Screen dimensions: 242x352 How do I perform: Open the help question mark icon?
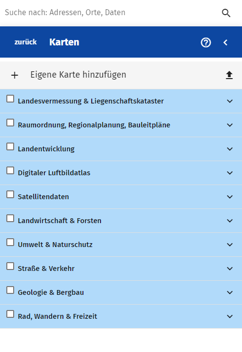206,42
